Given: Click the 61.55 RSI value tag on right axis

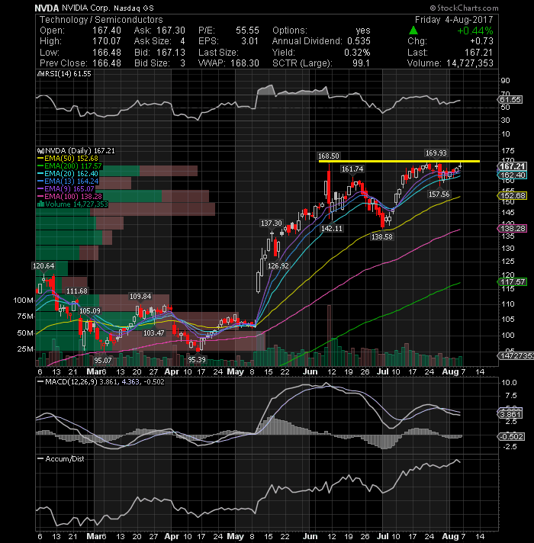Looking at the screenshot, I should click(510, 100).
